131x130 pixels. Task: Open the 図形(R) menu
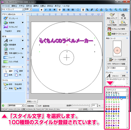tap(29, 6)
